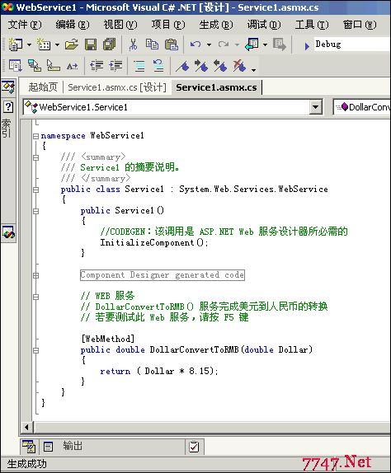
Task: Open the bookmark toolbar options arrow
Action: pos(253,69)
